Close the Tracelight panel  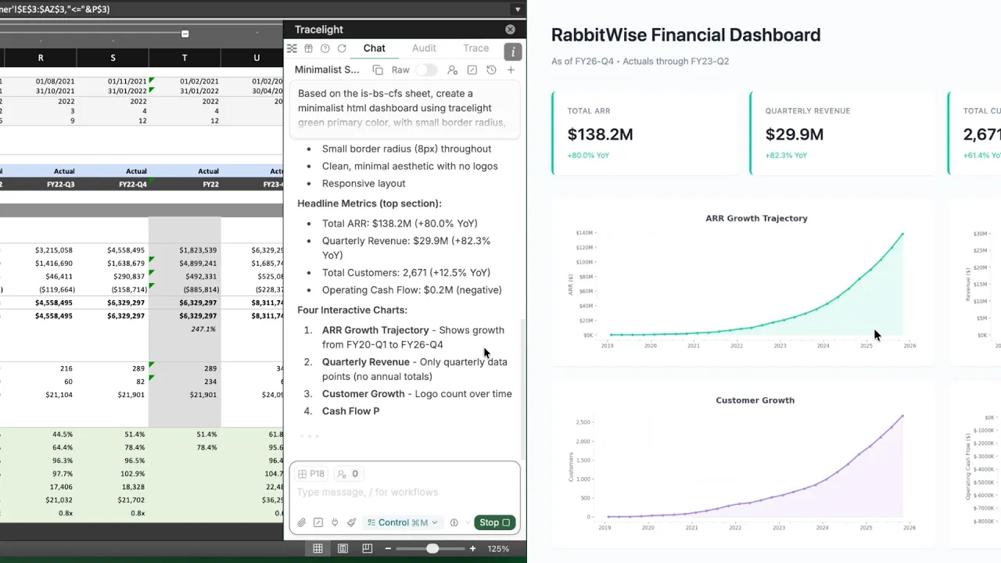[x=510, y=30]
